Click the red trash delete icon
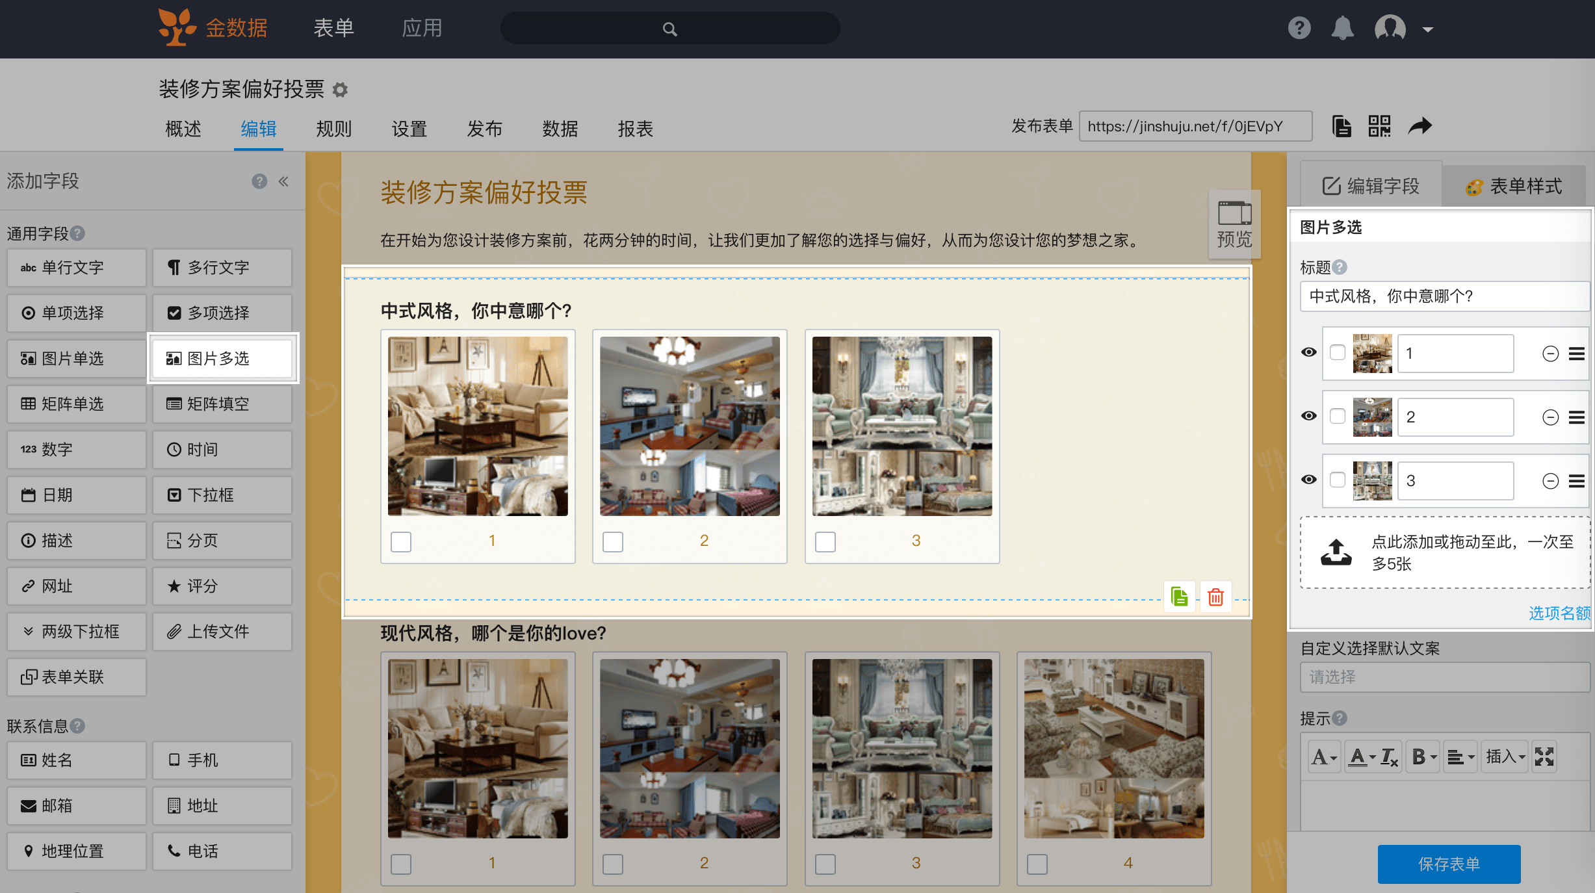The image size is (1595, 893). 1215,597
